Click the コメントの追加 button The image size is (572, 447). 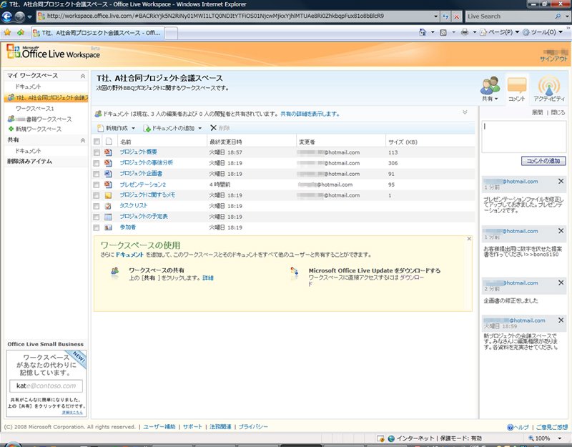click(543, 161)
